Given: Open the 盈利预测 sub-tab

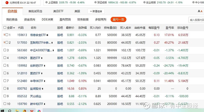Looking at the screenshot, I should click(x=65, y=20).
